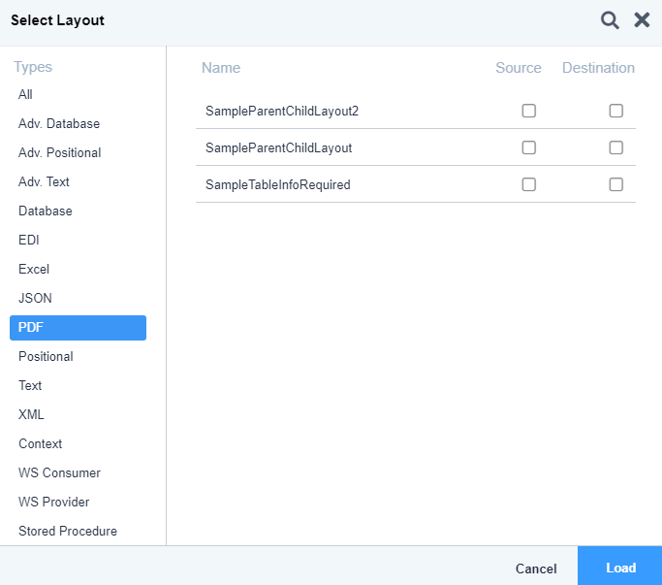Check Source for SampleParentChildLayout2
Screen dimensions: 662x585
click(x=528, y=111)
